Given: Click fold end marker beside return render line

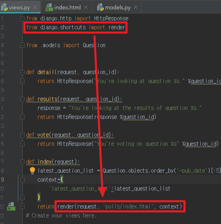Looking at the screenshot, I should (22, 206).
